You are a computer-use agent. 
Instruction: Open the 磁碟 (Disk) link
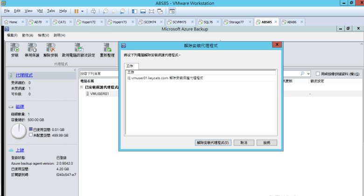pos(20,107)
